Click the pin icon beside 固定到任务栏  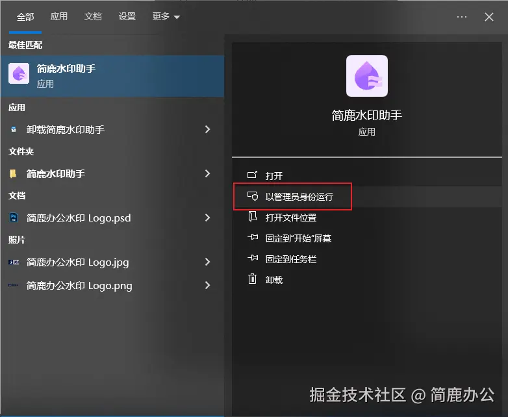(x=253, y=259)
